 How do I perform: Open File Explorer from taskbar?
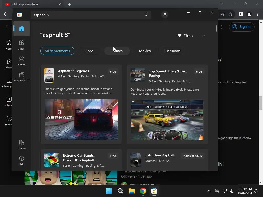(132, 191)
